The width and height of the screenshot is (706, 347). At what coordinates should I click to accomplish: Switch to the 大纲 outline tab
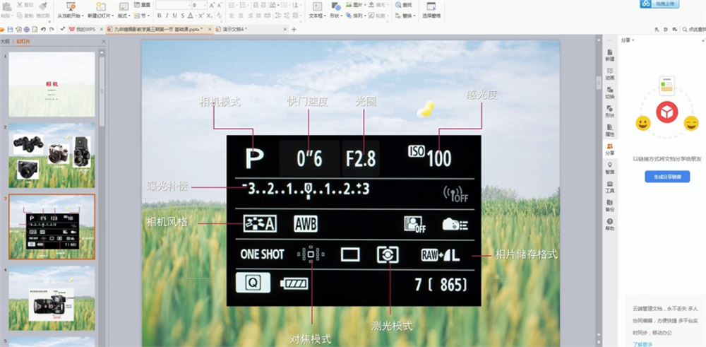point(4,42)
